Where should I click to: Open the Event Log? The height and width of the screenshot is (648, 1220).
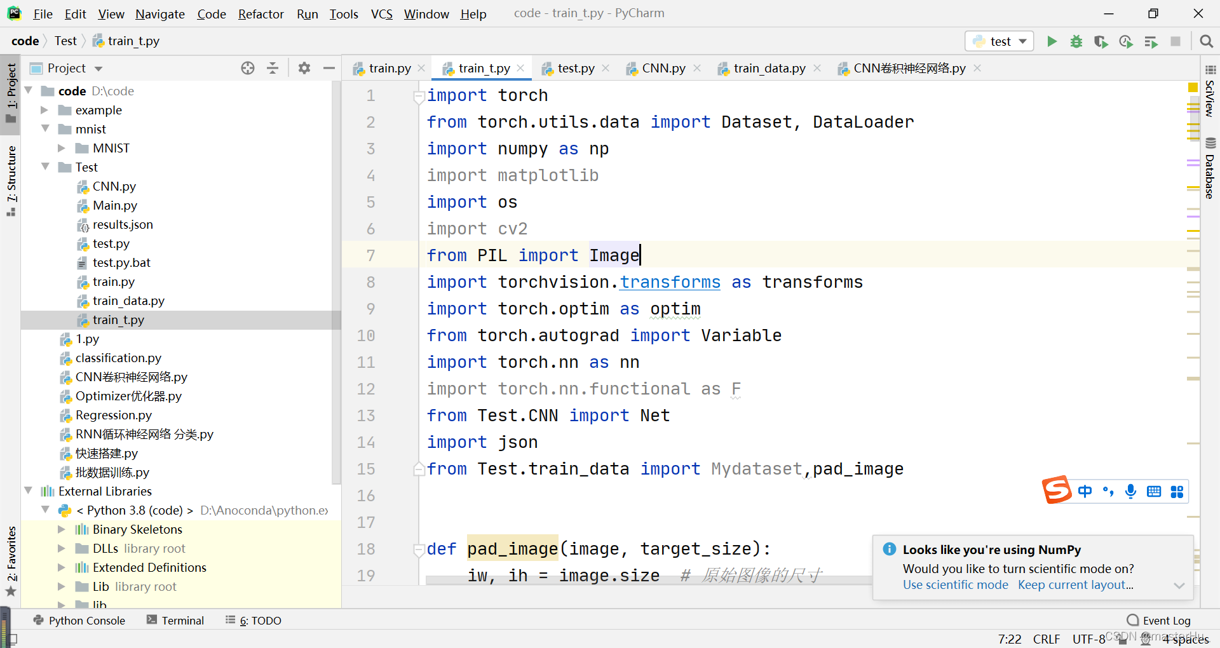click(x=1158, y=620)
